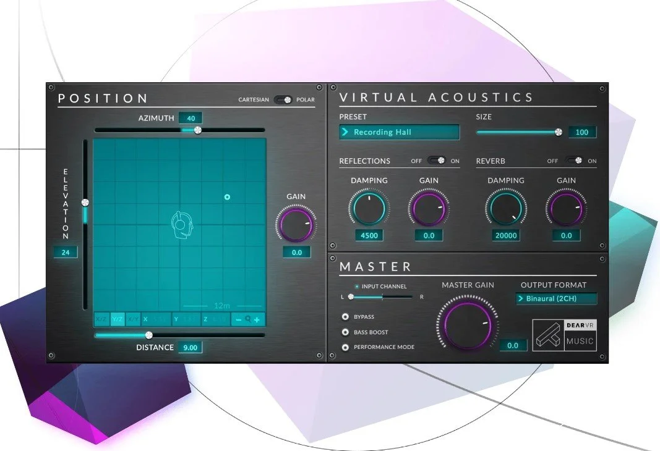Enable Performance Mode
The image size is (660, 451).
pyautogui.click(x=345, y=347)
